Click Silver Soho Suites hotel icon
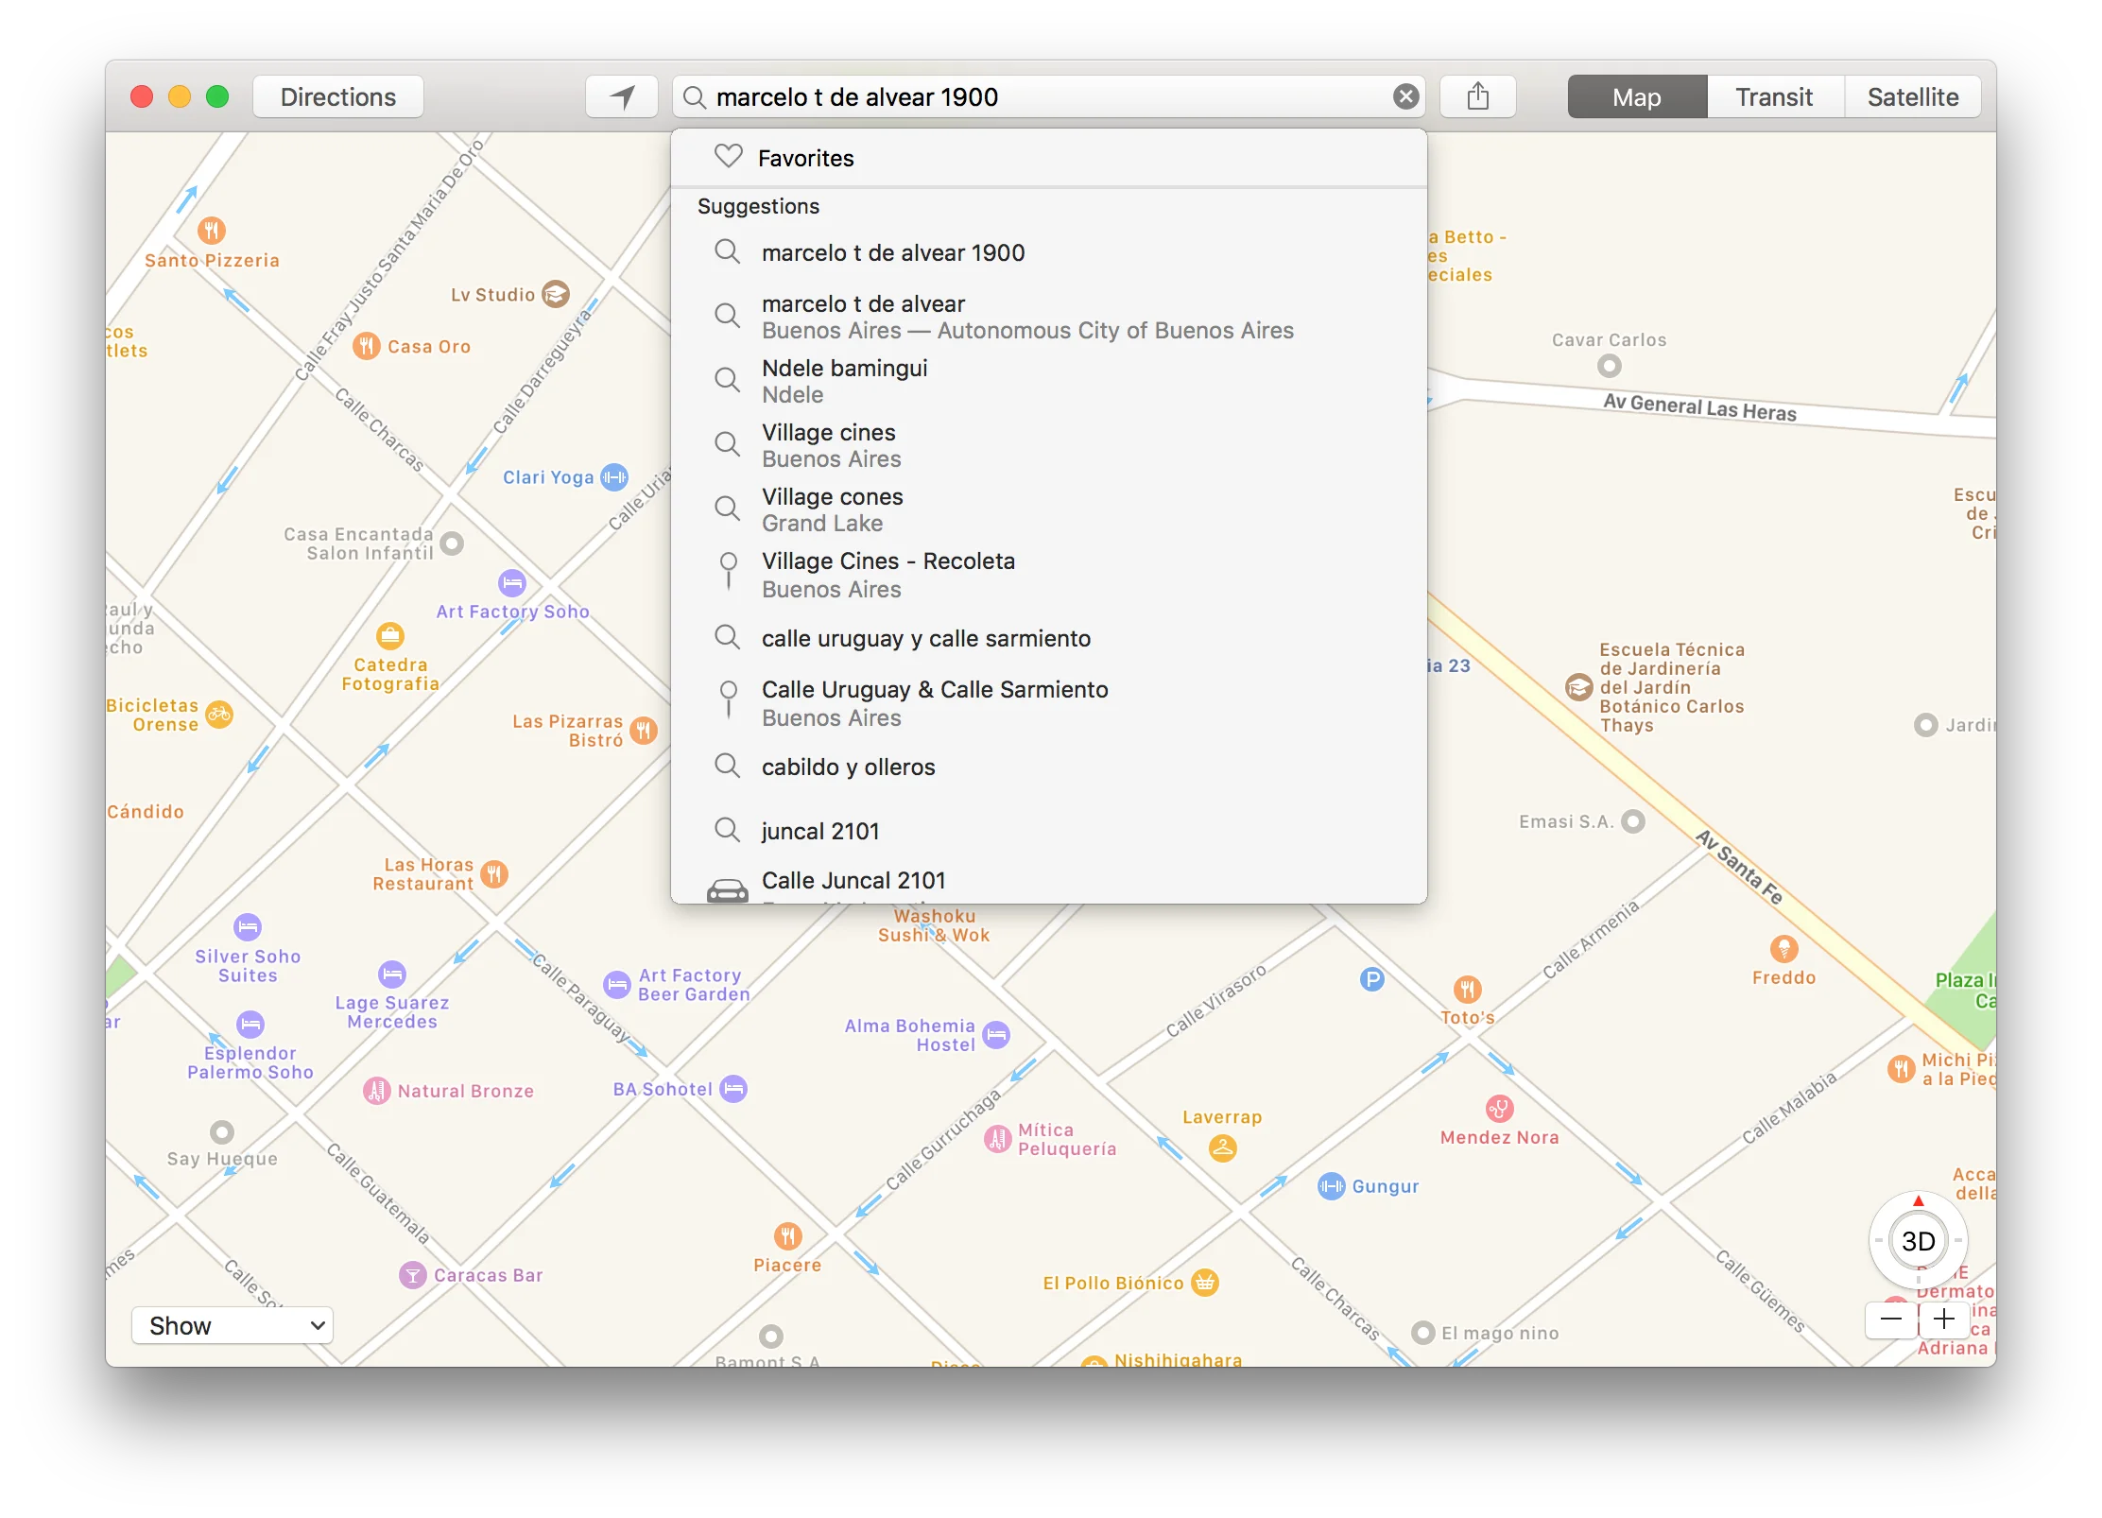The width and height of the screenshot is (2102, 1518). (248, 927)
